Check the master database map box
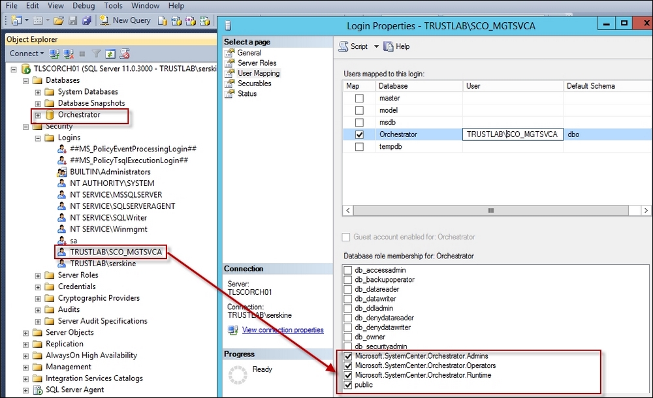 coord(359,99)
